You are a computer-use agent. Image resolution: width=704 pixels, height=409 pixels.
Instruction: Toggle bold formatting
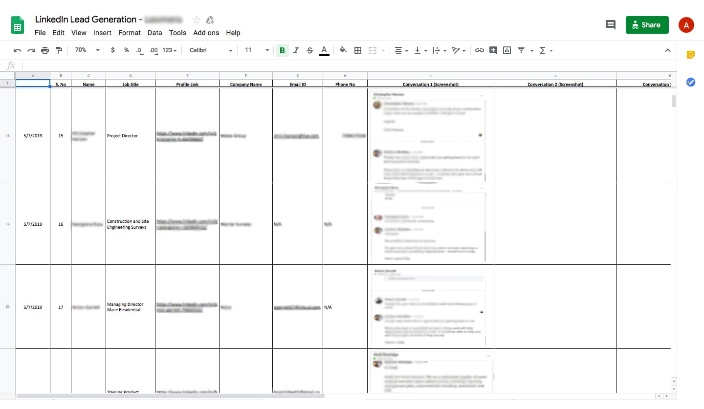[x=282, y=50]
